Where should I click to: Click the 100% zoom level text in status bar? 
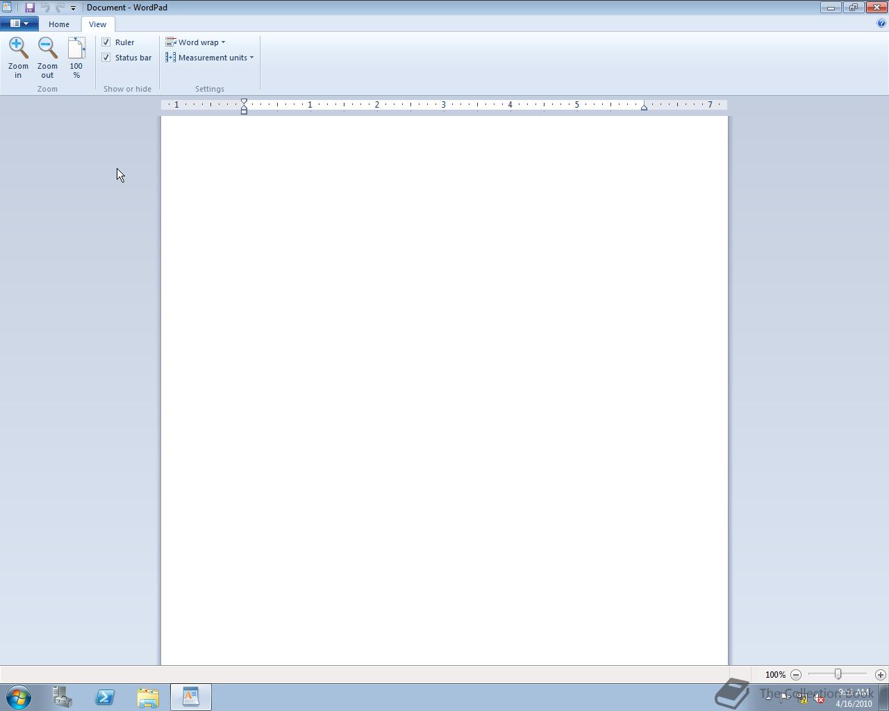(775, 675)
